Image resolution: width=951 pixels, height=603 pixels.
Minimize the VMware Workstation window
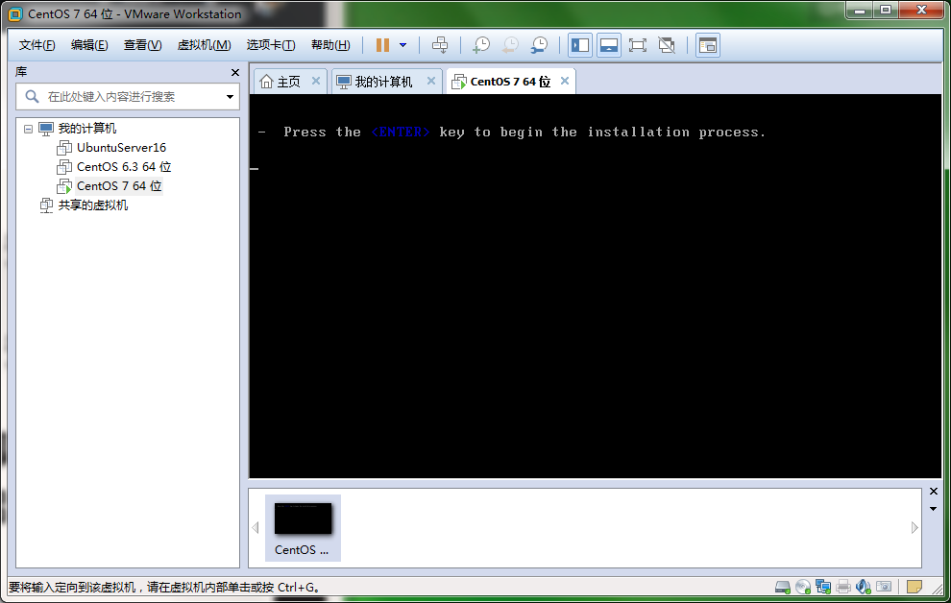[860, 11]
